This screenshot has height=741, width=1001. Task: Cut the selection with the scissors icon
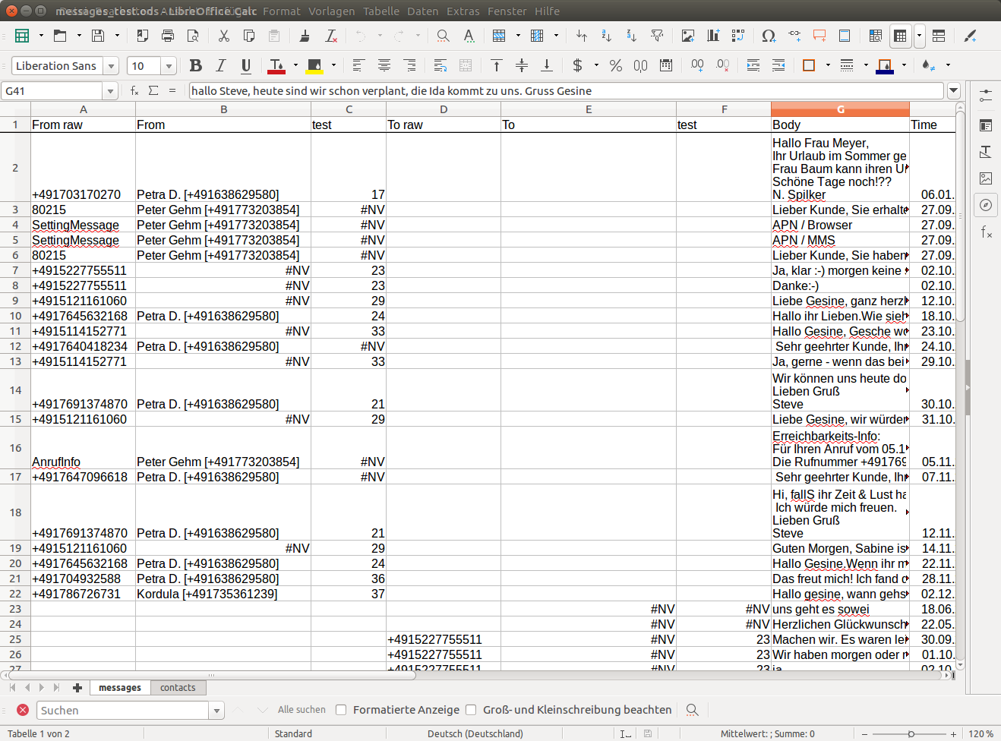point(223,36)
